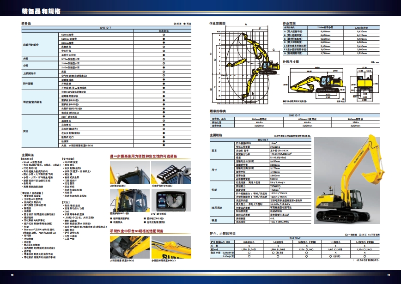Screen dimensions: 401x284
Task: Click the 基本 category in main specs table
Action: point(214,151)
